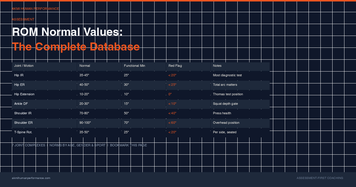
Task: Click the Ankle DF red flag '<10°'
Action: point(172,104)
